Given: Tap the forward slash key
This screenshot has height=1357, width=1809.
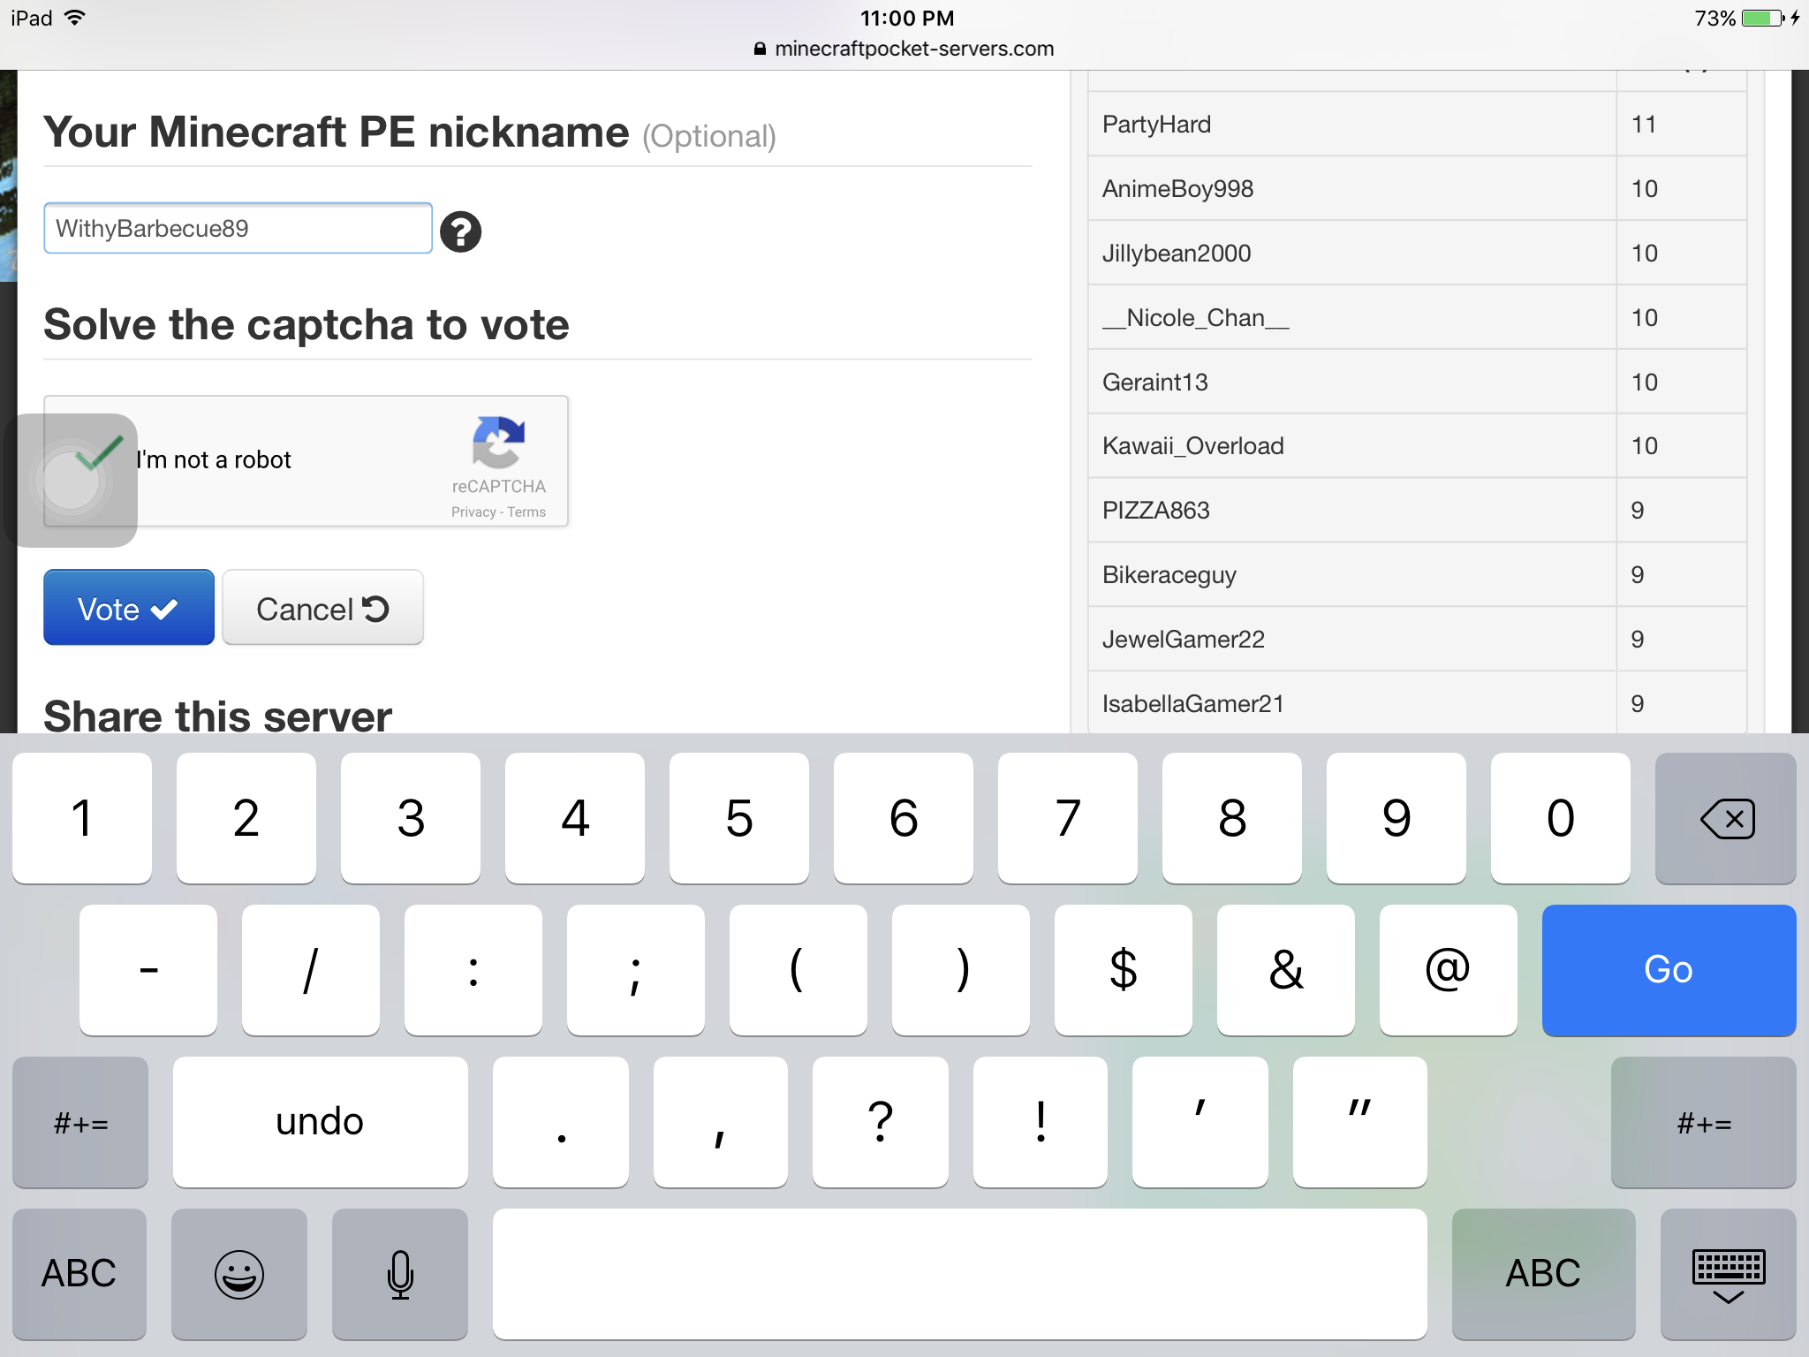Looking at the screenshot, I should [x=311, y=970].
